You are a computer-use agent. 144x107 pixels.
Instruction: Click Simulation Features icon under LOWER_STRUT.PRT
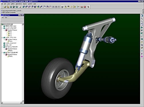pos(6,30)
